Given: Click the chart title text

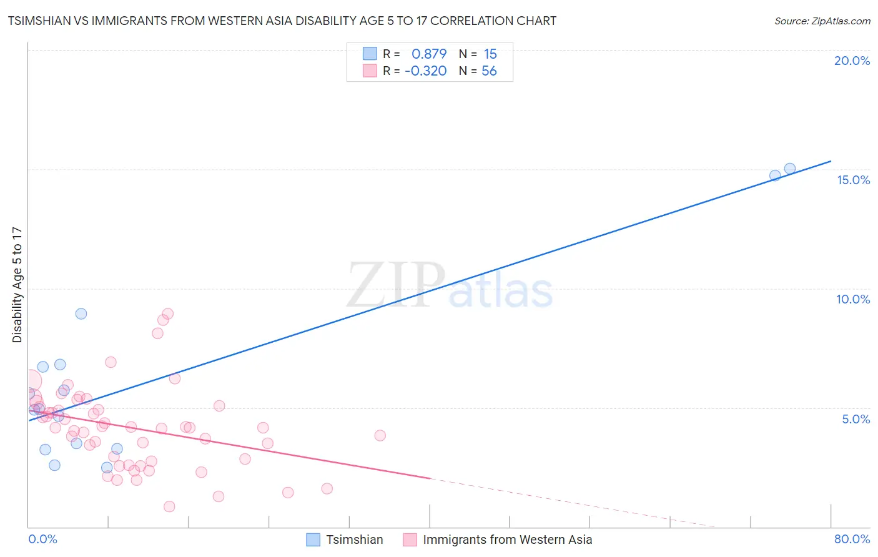Looking at the screenshot, I should click(282, 21).
